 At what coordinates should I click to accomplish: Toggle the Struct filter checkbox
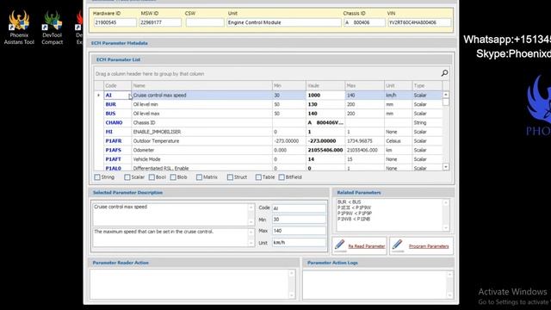pyautogui.click(x=230, y=177)
